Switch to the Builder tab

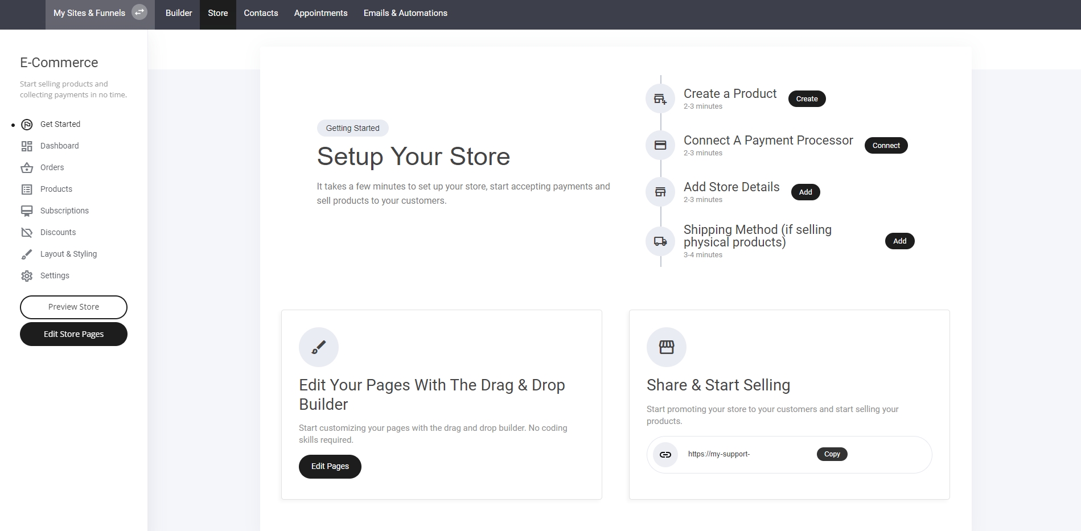tap(179, 13)
